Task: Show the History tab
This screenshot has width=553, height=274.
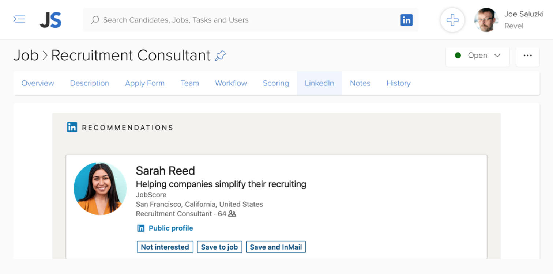Action: tap(398, 83)
